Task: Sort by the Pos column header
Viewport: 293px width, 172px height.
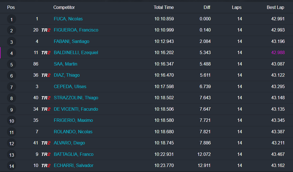Action: tap(11, 8)
